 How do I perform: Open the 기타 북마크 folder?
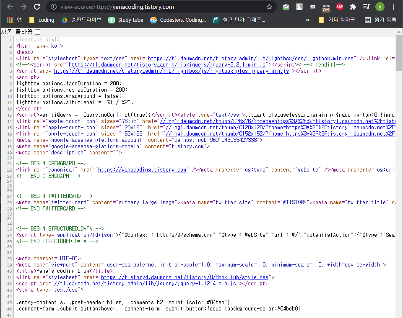337,20
